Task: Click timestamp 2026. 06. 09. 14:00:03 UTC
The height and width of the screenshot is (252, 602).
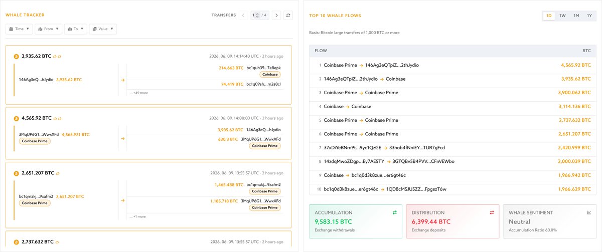Action: coord(234,118)
